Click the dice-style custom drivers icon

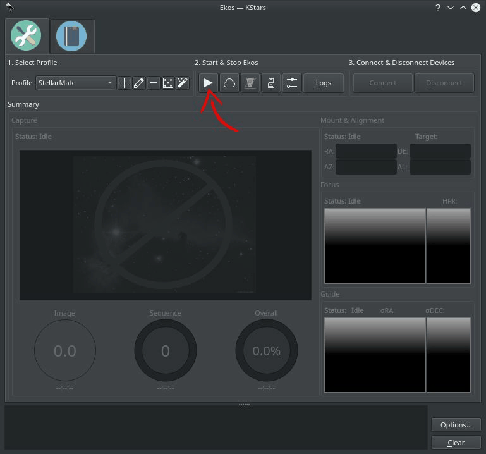click(168, 83)
